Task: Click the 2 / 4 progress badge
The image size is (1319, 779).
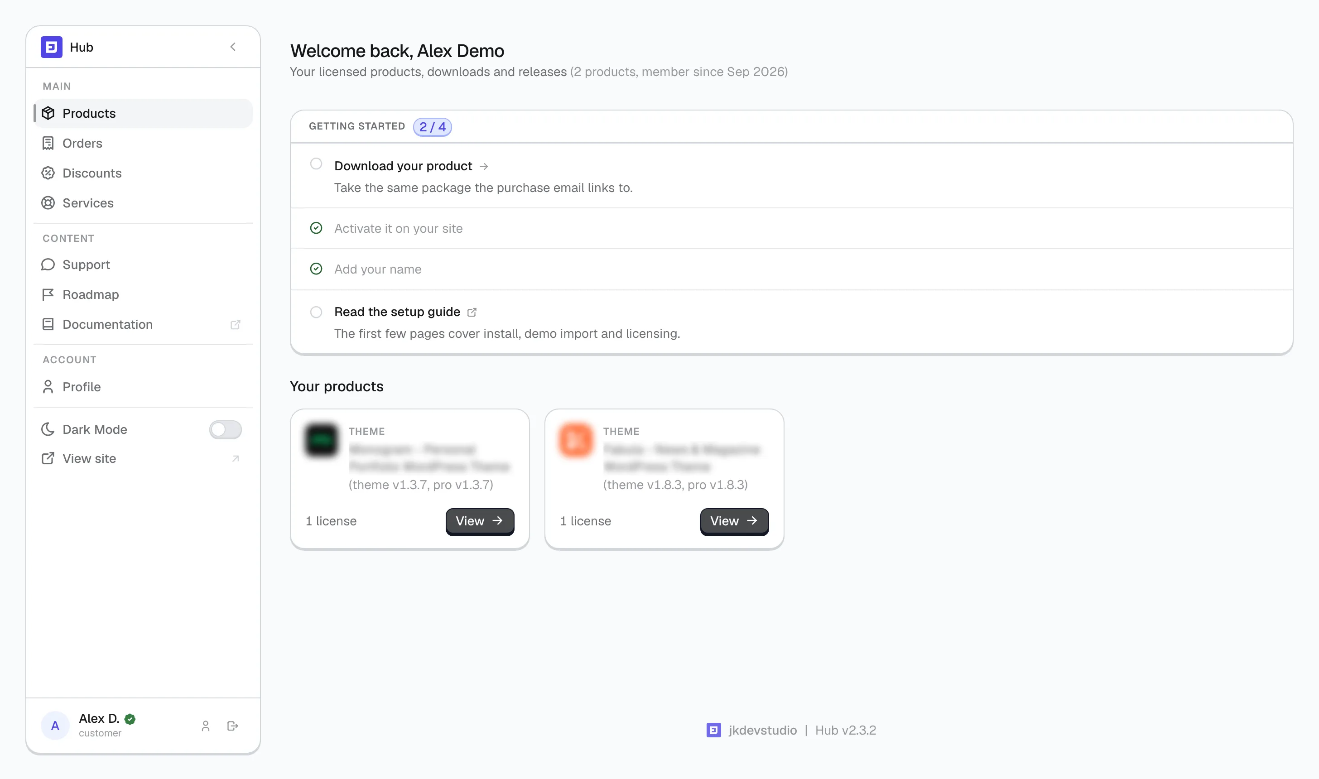Action: point(433,127)
